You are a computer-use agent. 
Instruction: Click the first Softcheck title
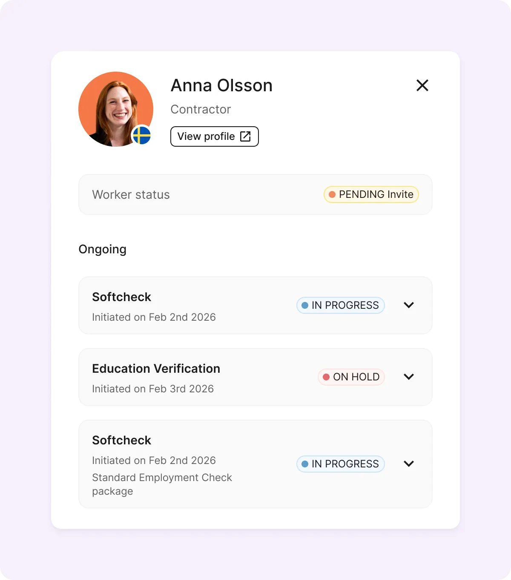121,297
